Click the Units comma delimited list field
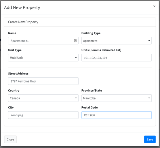 click(x=117, y=58)
